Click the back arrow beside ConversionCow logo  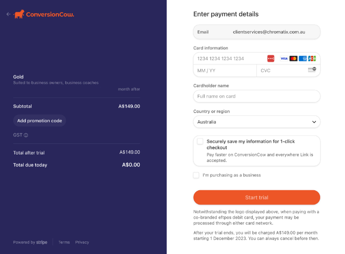(x=8, y=14)
